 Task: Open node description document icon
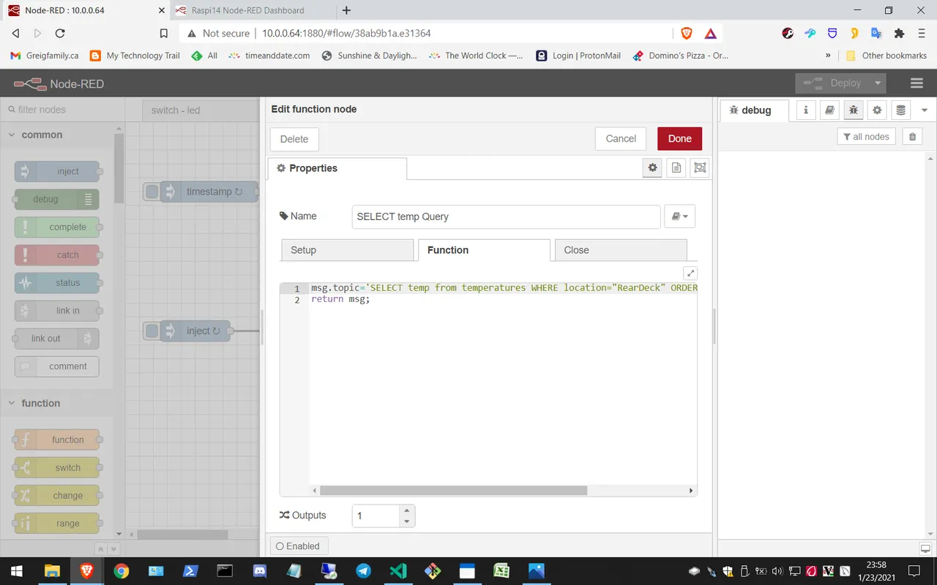pos(676,167)
